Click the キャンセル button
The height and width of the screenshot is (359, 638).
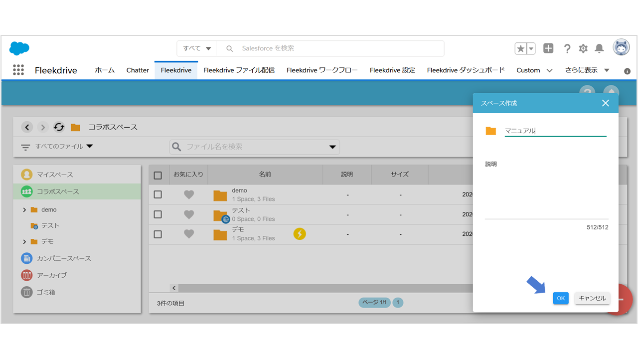[x=592, y=298]
